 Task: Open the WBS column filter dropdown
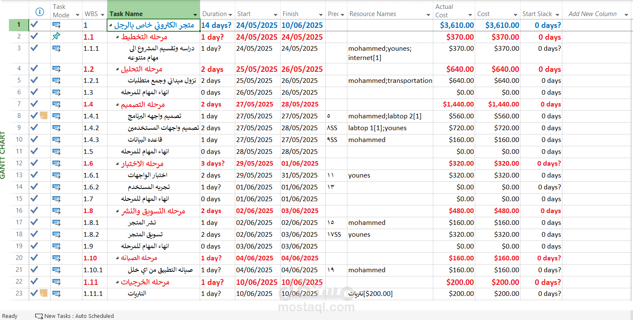click(x=102, y=15)
